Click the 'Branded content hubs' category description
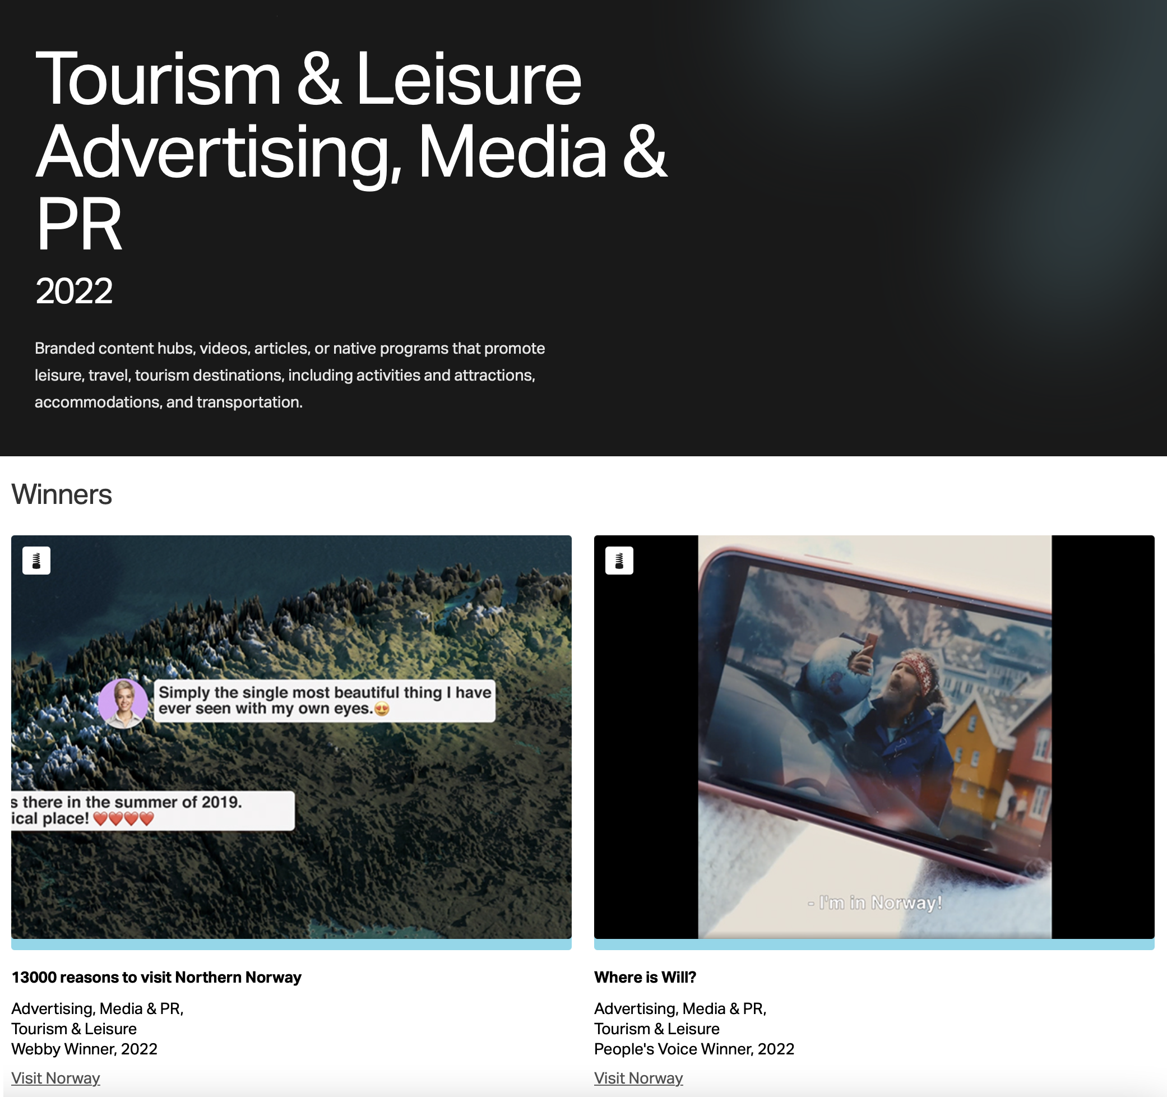The width and height of the screenshot is (1167, 1097). click(x=290, y=375)
